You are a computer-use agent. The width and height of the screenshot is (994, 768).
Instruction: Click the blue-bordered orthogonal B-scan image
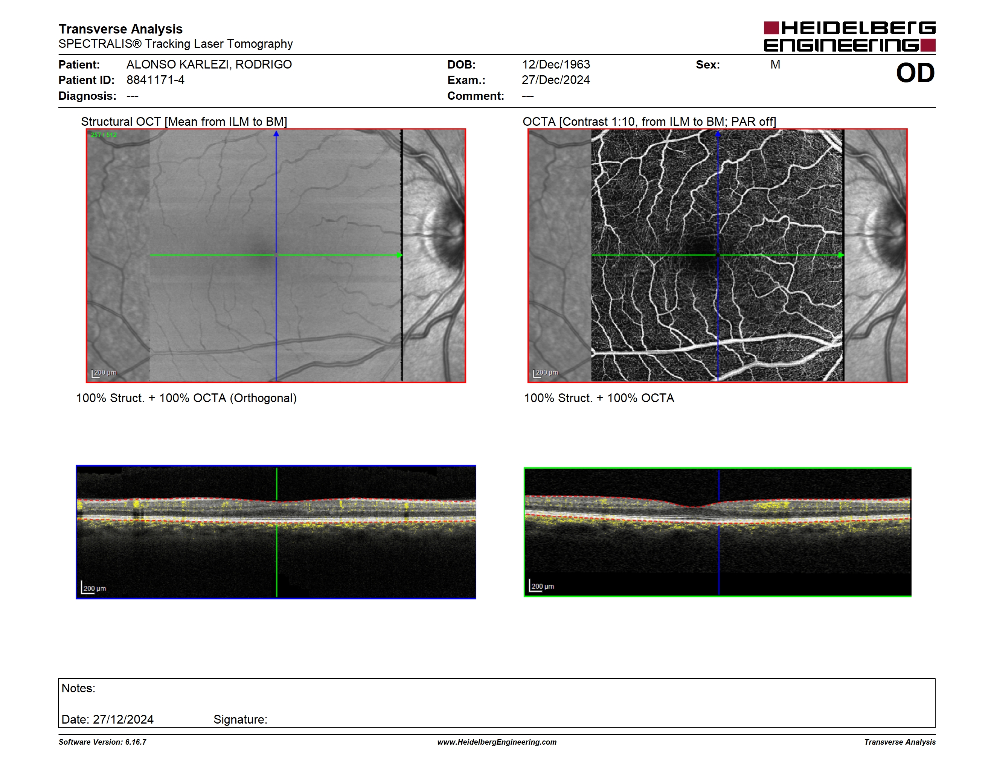point(276,532)
